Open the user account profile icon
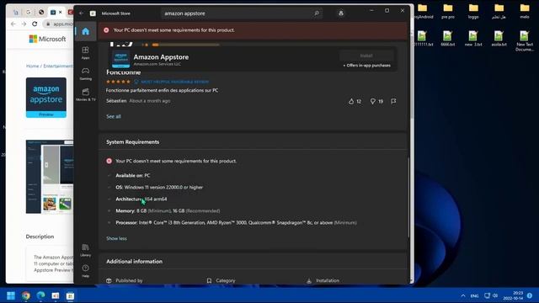This screenshot has width=539, height=303. [x=340, y=13]
